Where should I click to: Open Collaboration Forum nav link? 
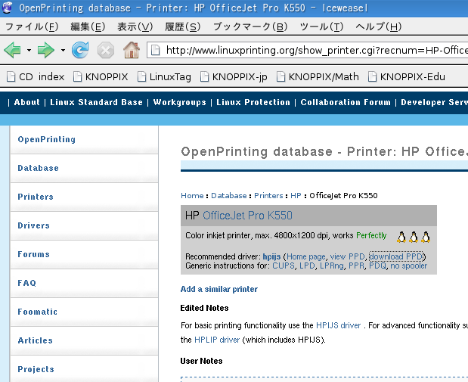pos(346,102)
